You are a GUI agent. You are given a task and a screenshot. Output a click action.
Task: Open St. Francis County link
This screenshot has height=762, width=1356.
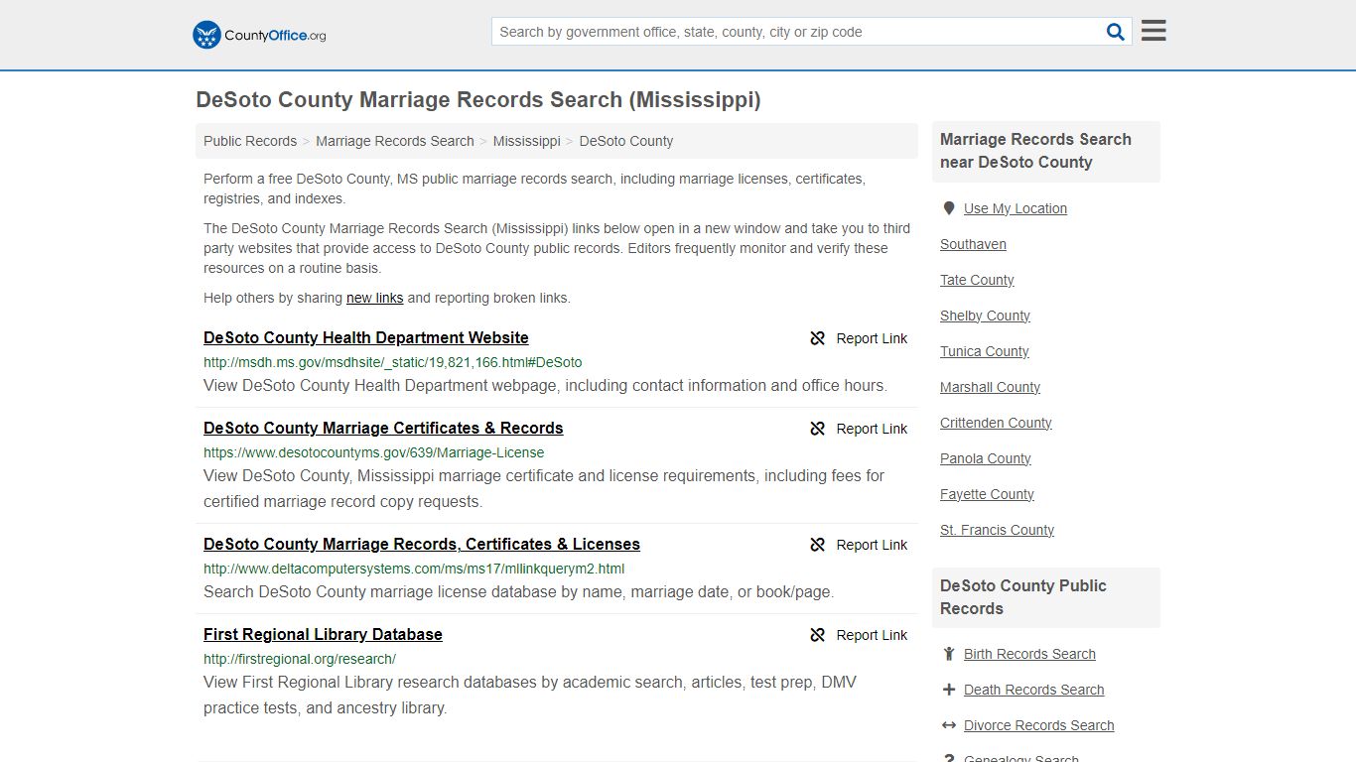click(x=997, y=530)
